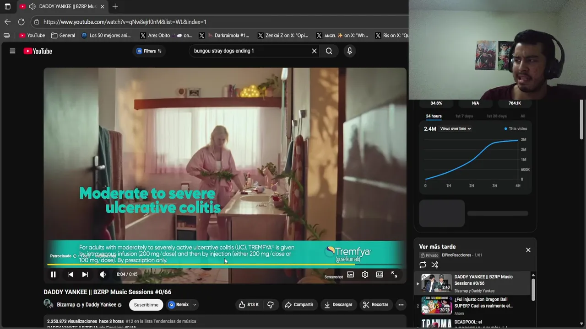This screenshot has width=586, height=329.
Task: View site information lock icon
Action: click(37, 22)
